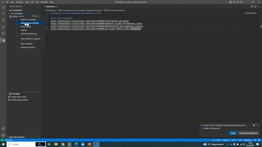Click the Markdown language mode in status bar
Image resolution: width=262 pixels, height=147 pixels.
pyautogui.click(x=248, y=140)
